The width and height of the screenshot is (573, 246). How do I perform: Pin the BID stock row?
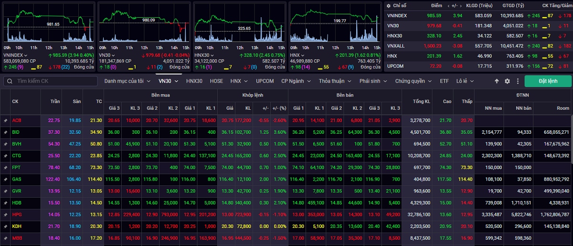[5, 132]
